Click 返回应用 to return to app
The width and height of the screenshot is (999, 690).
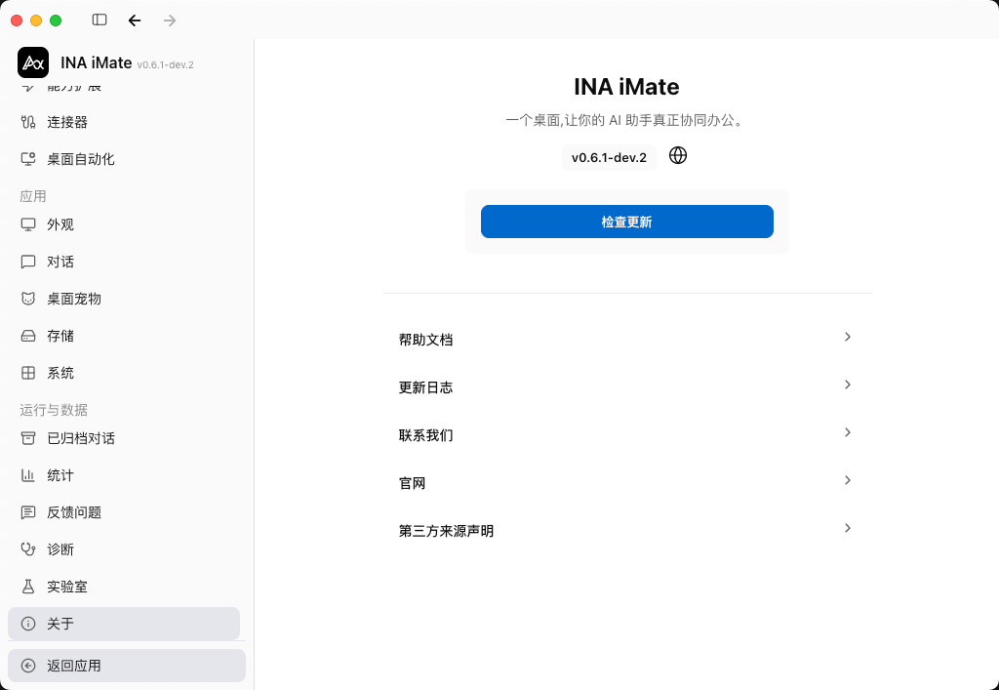pos(127,666)
